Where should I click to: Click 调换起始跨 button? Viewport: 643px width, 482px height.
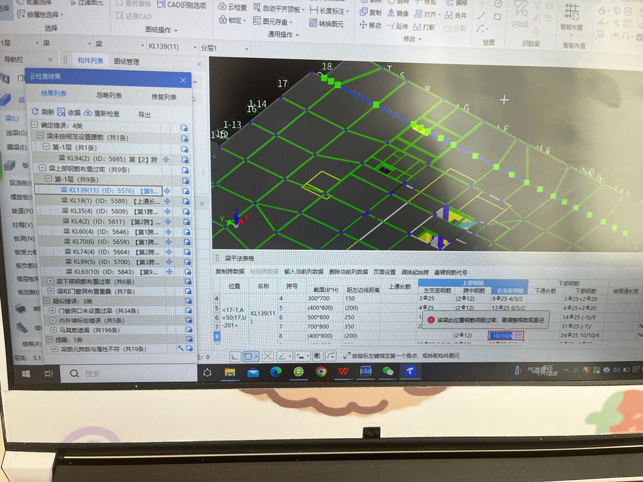(x=415, y=272)
